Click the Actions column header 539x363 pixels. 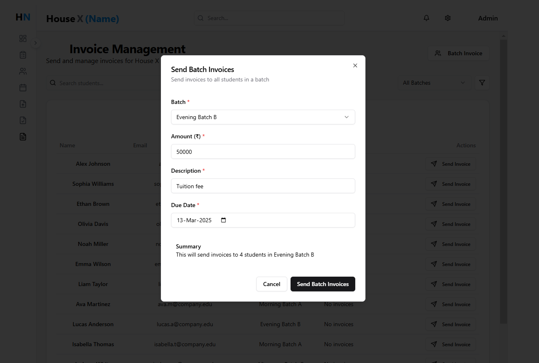[466, 145]
